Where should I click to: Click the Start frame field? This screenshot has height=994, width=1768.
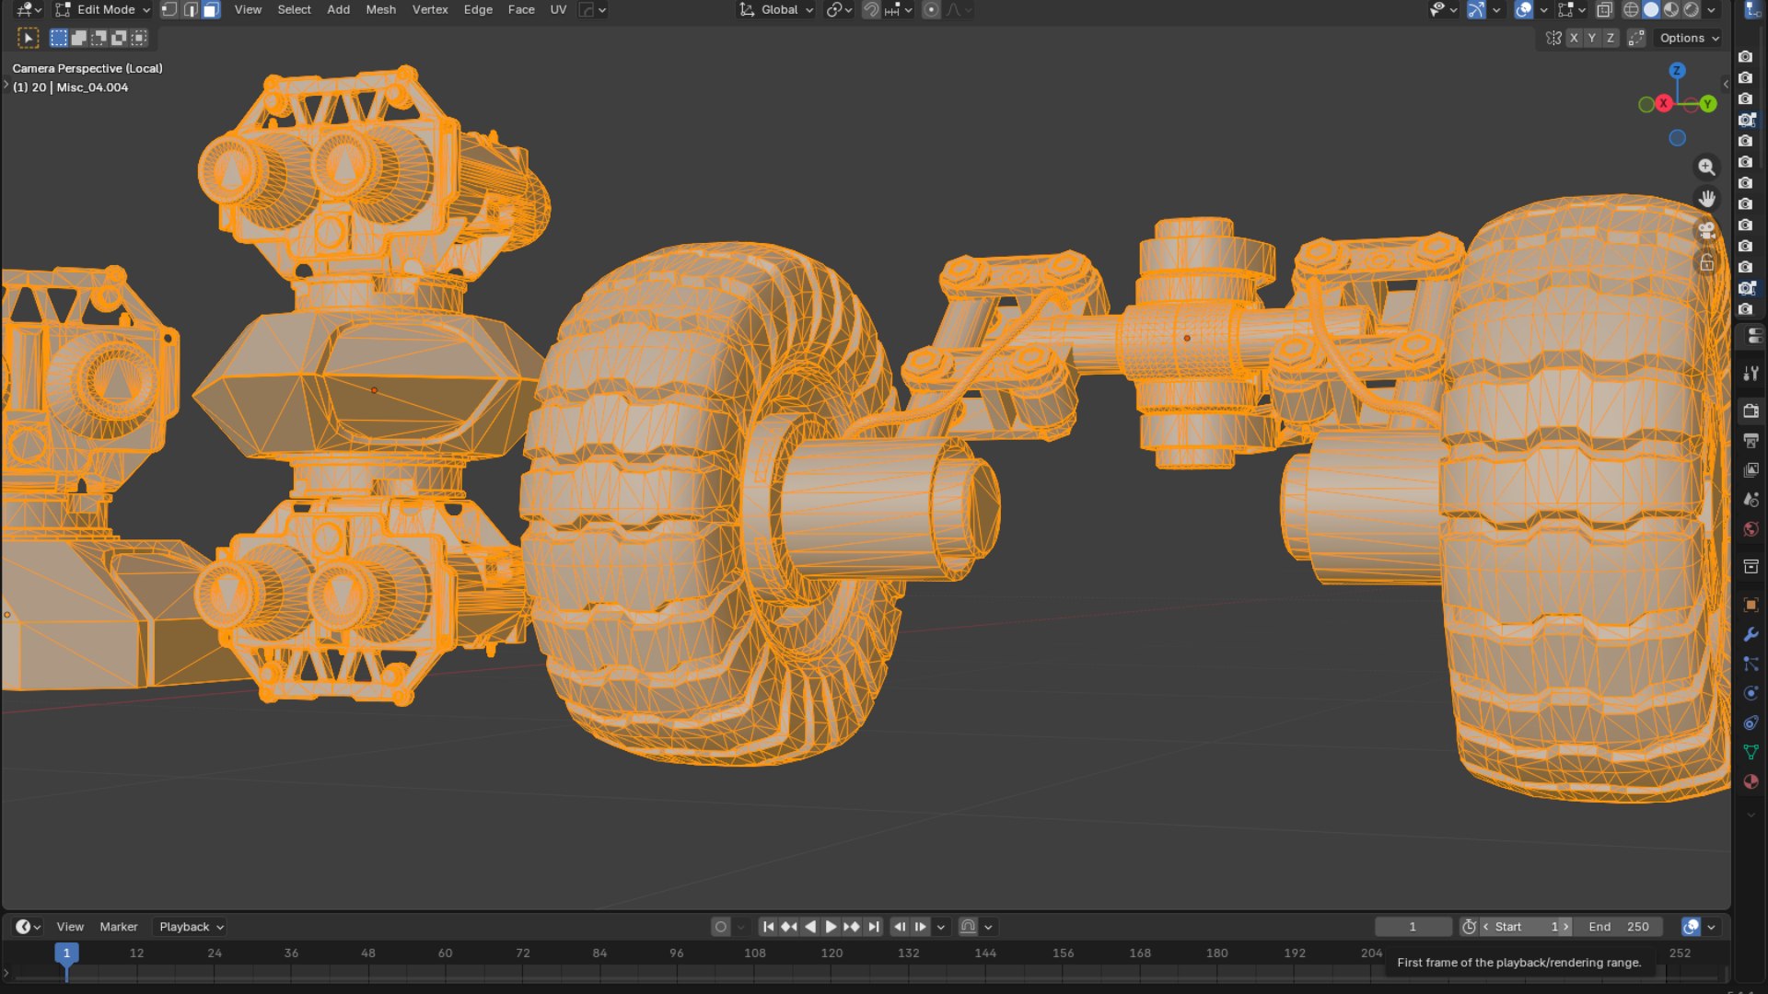1526,927
